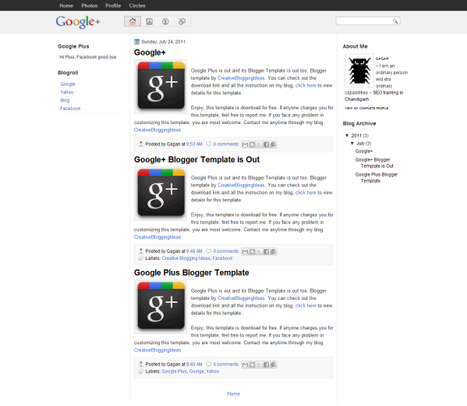Share the 9:53 AM post to Google Buzz
Screen dimensions: 467x406
(x=273, y=144)
